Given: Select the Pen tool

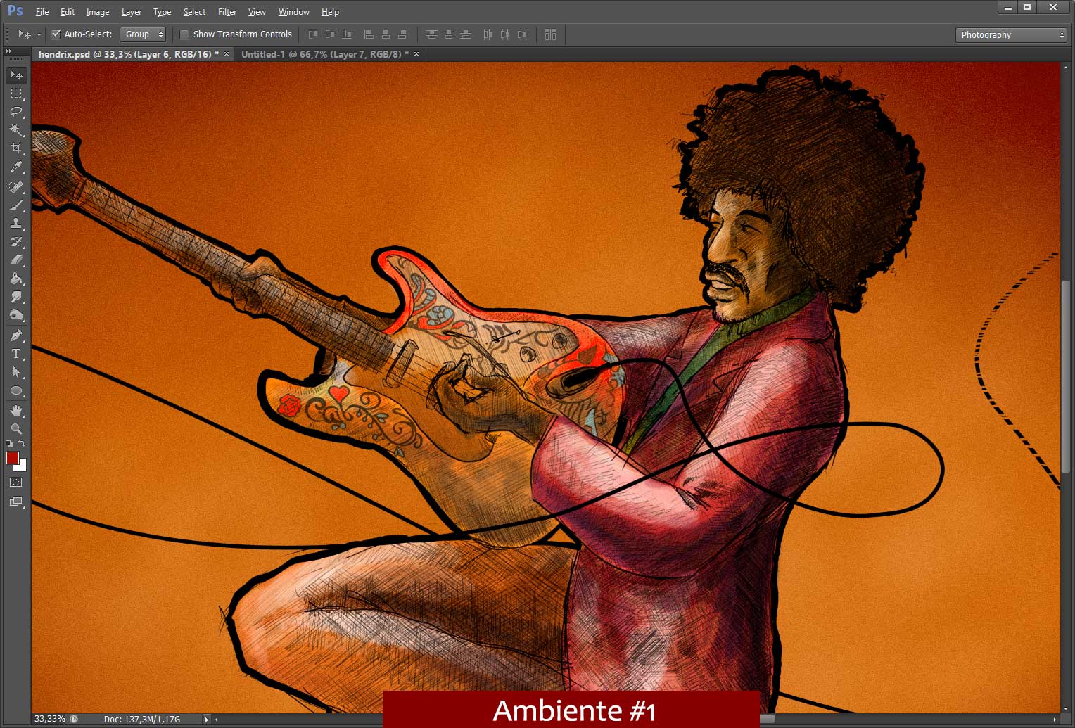Looking at the screenshot, I should [16, 336].
